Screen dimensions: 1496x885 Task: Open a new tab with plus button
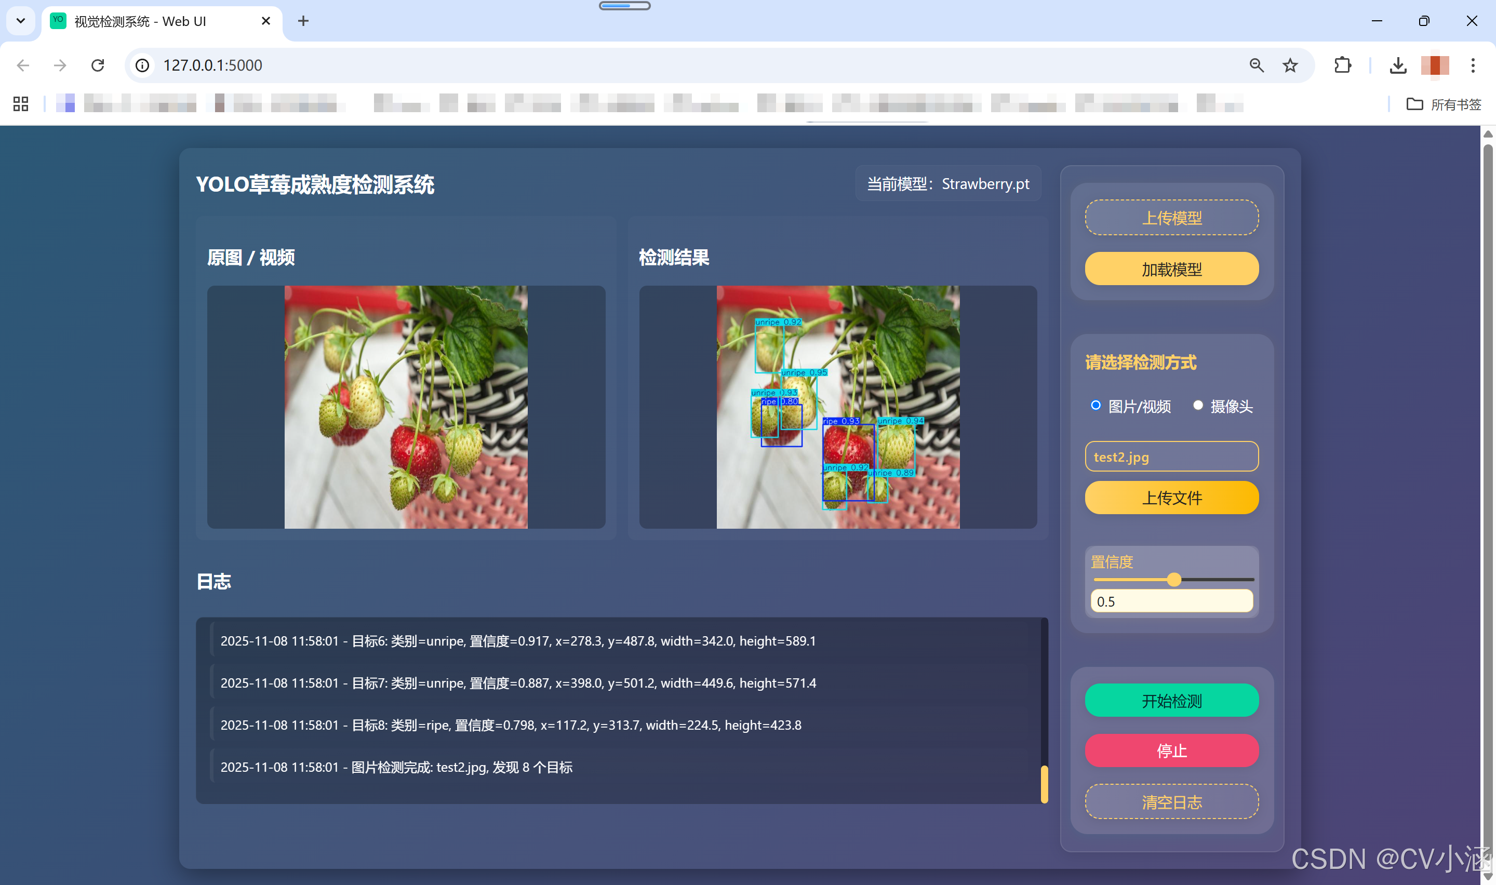[x=303, y=21]
